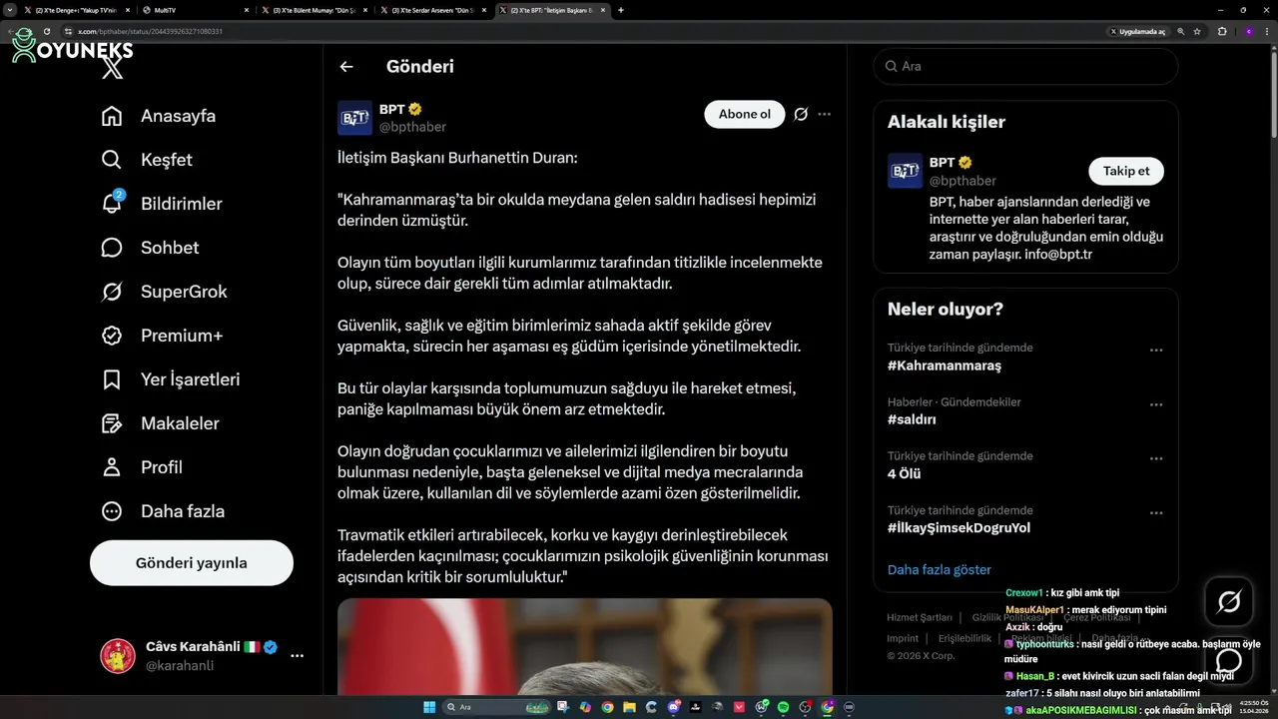The width and height of the screenshot is (1278, 719).
Task: Click the Yer İşaretleri bookmark icon
Action: (112, 379)
